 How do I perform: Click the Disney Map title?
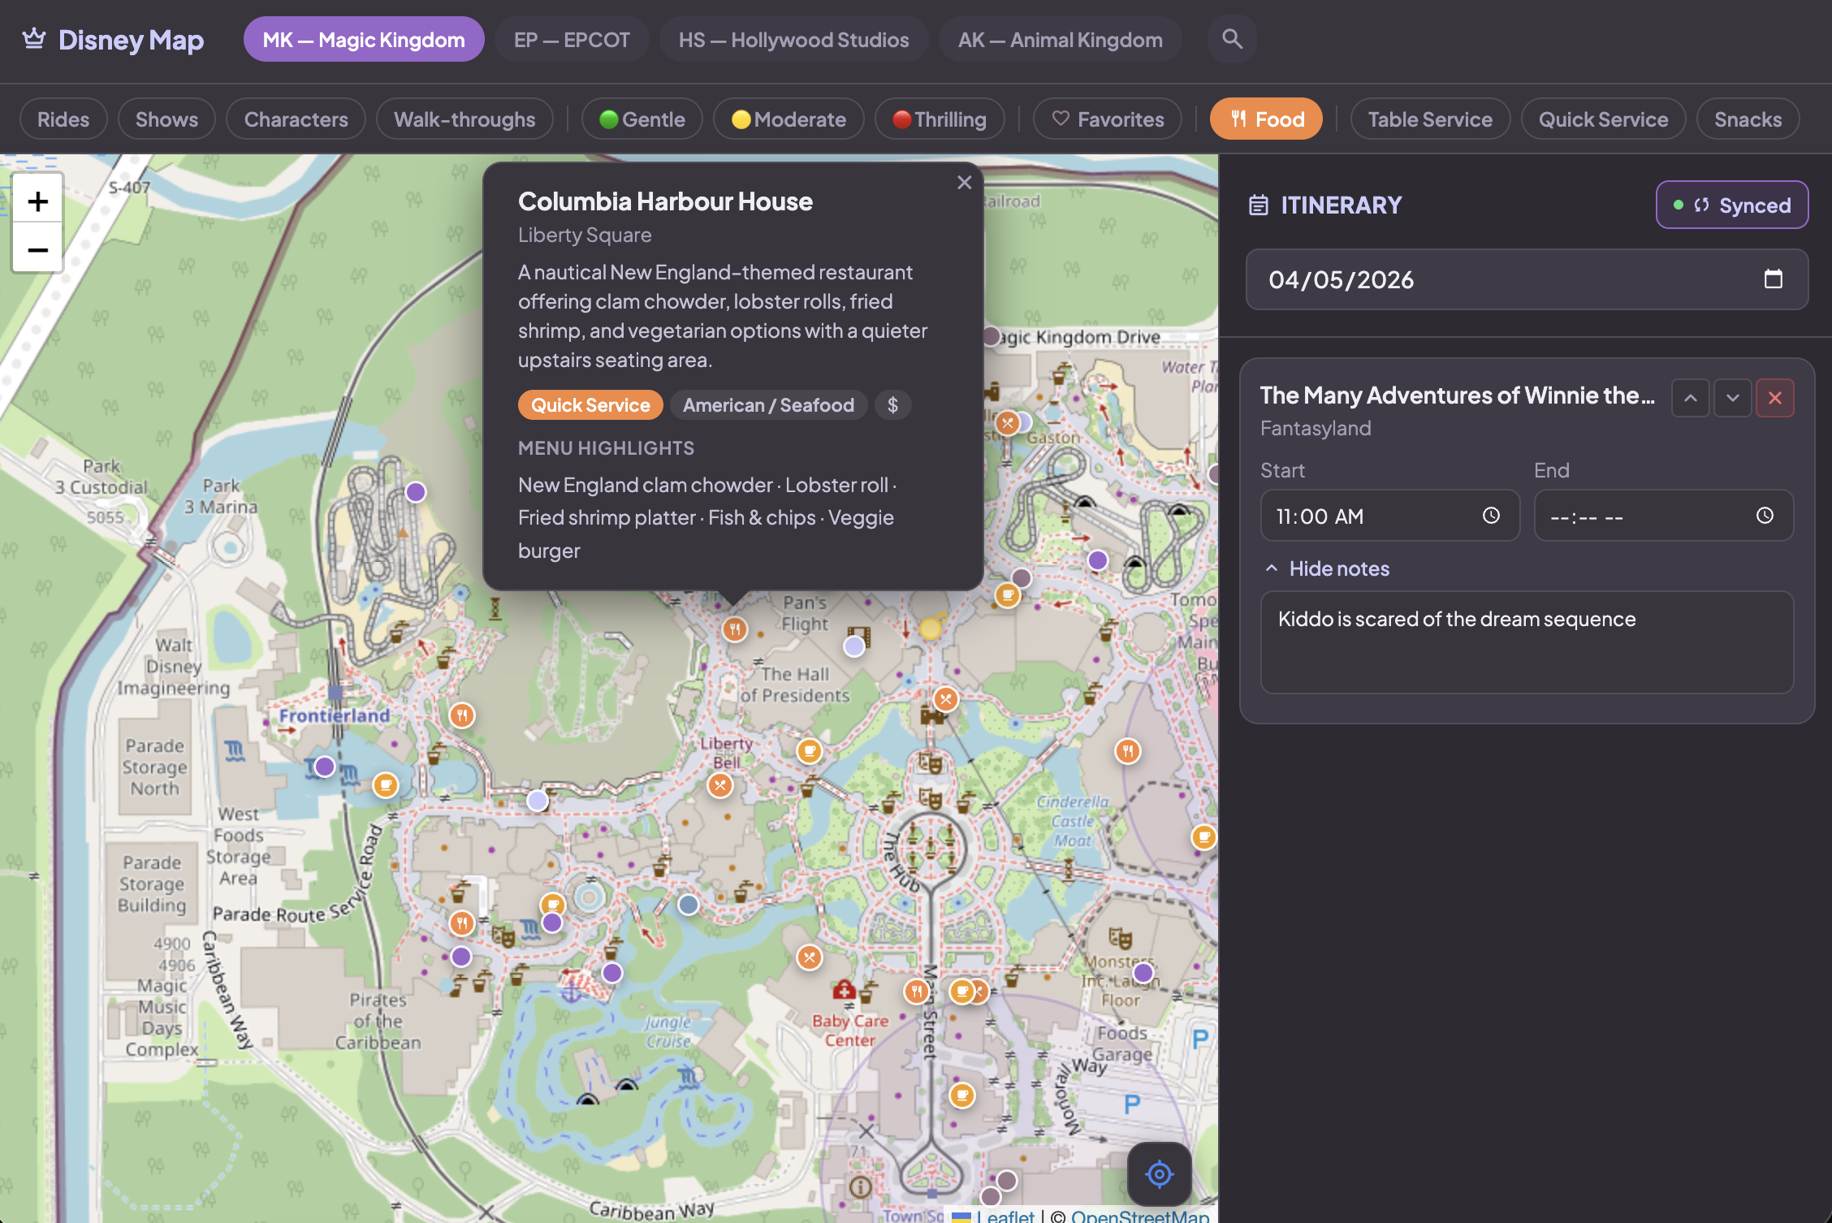[x=131, y=39]
